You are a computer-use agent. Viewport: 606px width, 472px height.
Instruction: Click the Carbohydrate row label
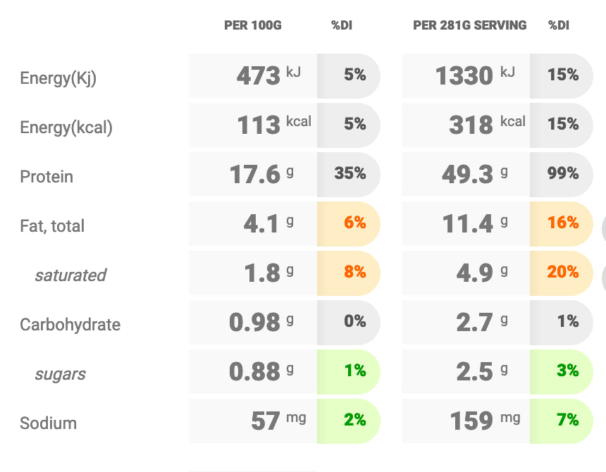70,325
